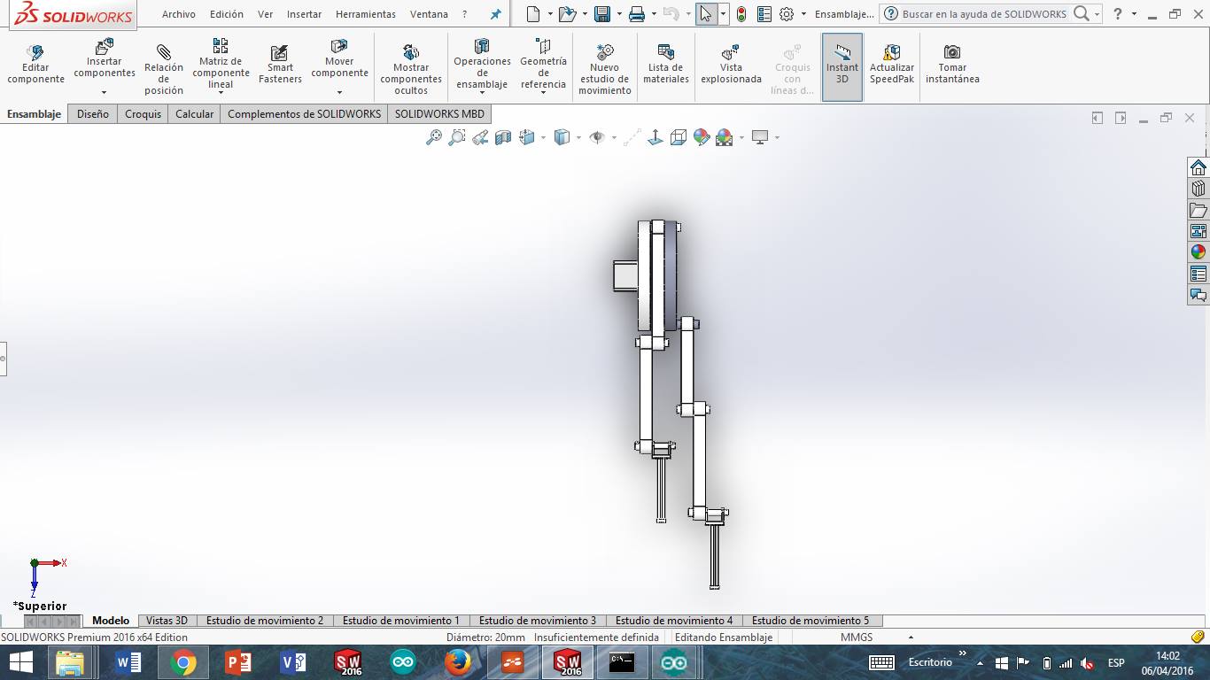
Task: Switch to Vistas 3D tab
Action: tap(167, 621)
